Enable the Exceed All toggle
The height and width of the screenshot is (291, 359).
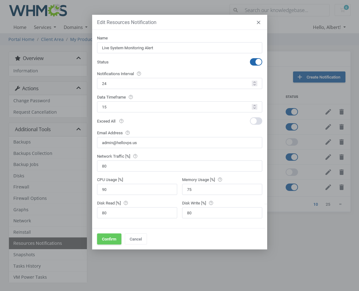click(x=256, y=121)
